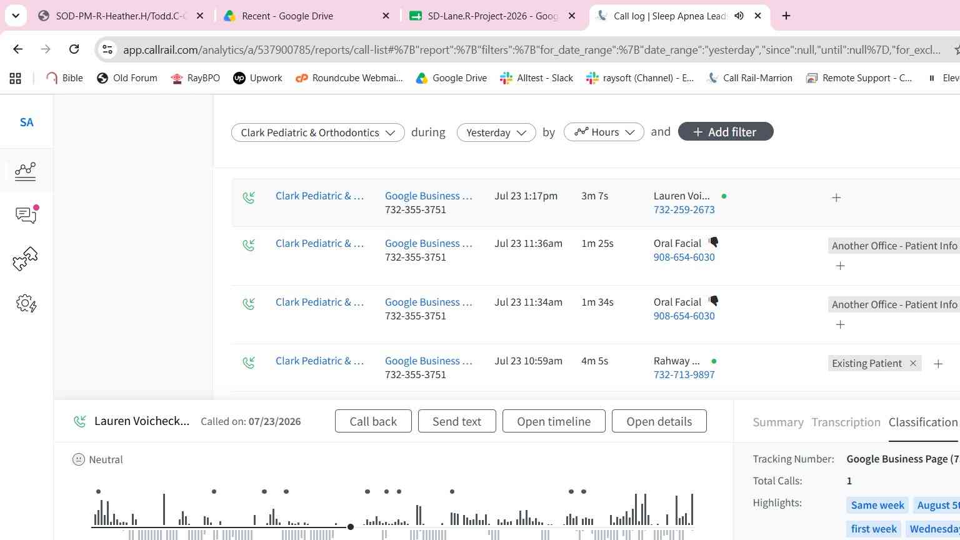Switch to the Recent - Google Drive browser tab

[307, 16]
